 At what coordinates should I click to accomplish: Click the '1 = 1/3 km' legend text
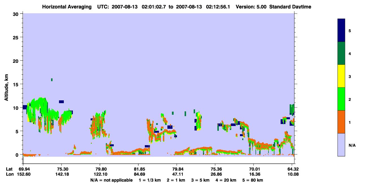click(150, 180)
